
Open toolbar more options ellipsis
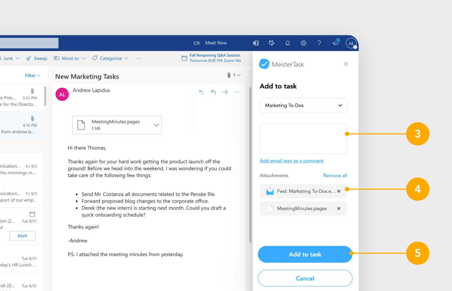pos(139,58)
